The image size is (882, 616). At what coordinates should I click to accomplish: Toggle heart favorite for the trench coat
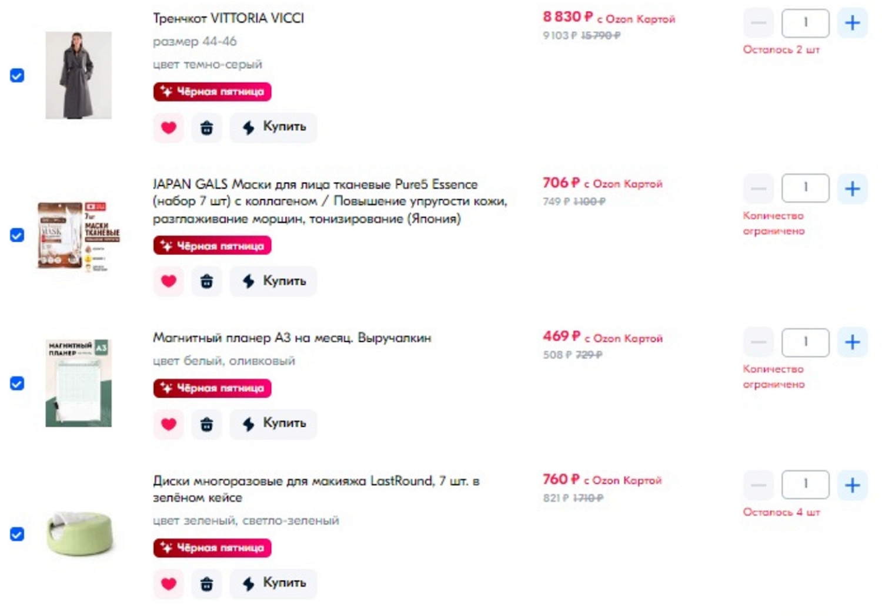[169, 127]
